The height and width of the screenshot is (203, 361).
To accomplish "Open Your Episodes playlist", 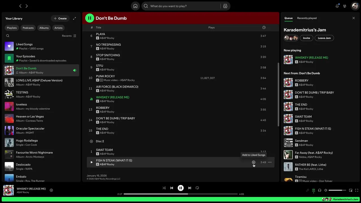I will click(41, 58).
